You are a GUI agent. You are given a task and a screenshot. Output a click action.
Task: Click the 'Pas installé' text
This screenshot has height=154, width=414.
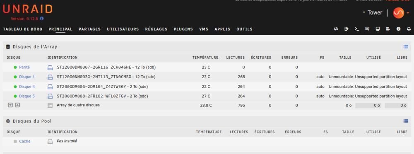67,141
